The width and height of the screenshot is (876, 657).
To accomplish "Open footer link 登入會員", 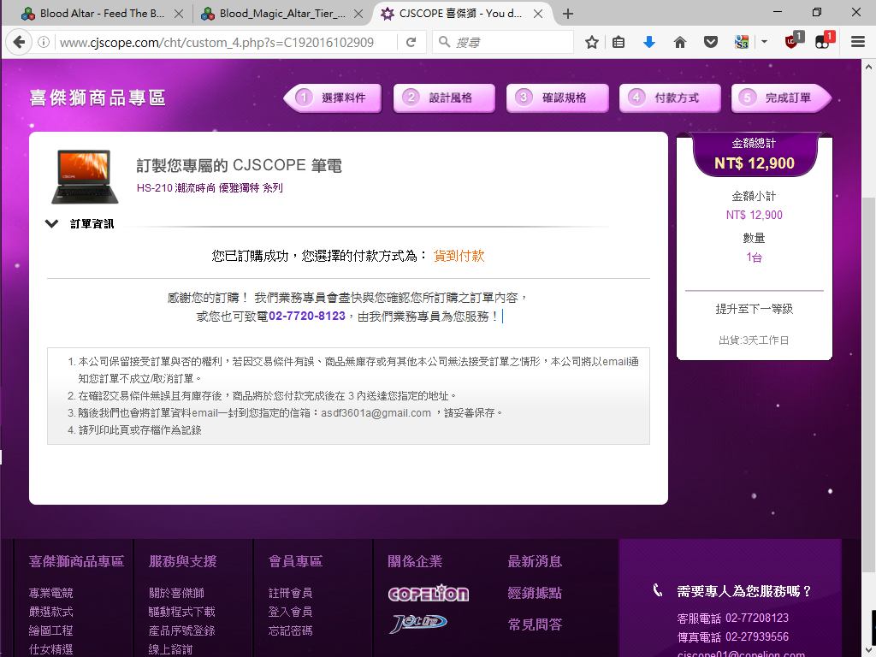I will coord(291,612).
